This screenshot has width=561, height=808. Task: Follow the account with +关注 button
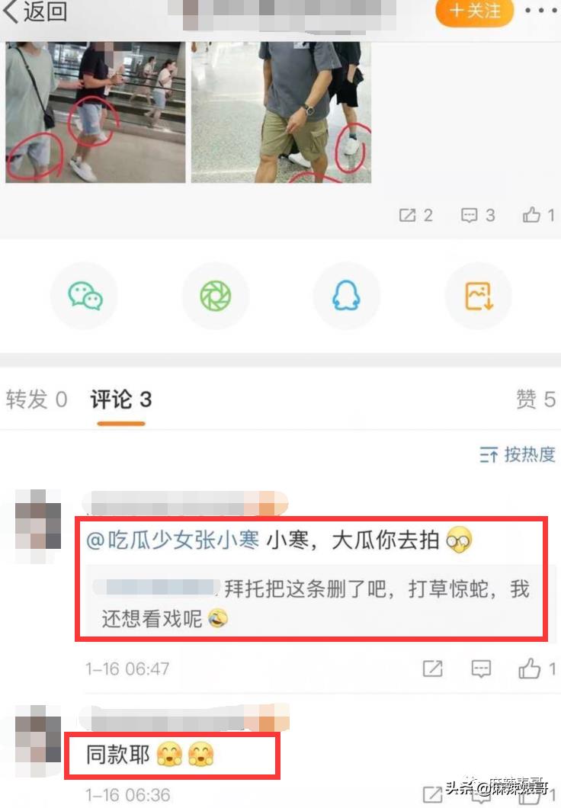(474, 11)
